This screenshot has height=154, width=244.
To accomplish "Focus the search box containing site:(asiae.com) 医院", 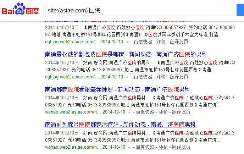I will (x=140, y=10).
